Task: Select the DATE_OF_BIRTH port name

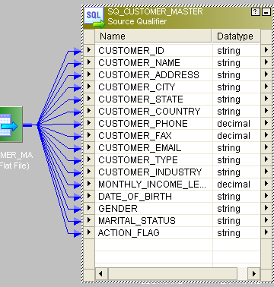Action: tap(135, 197)
